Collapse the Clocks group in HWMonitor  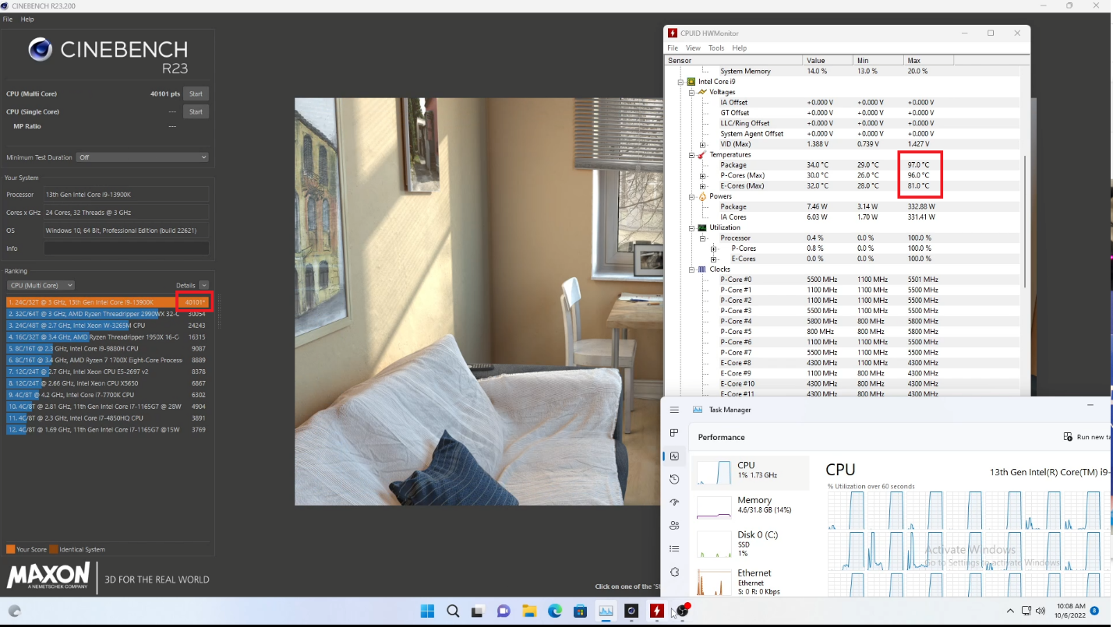point(691,269)
